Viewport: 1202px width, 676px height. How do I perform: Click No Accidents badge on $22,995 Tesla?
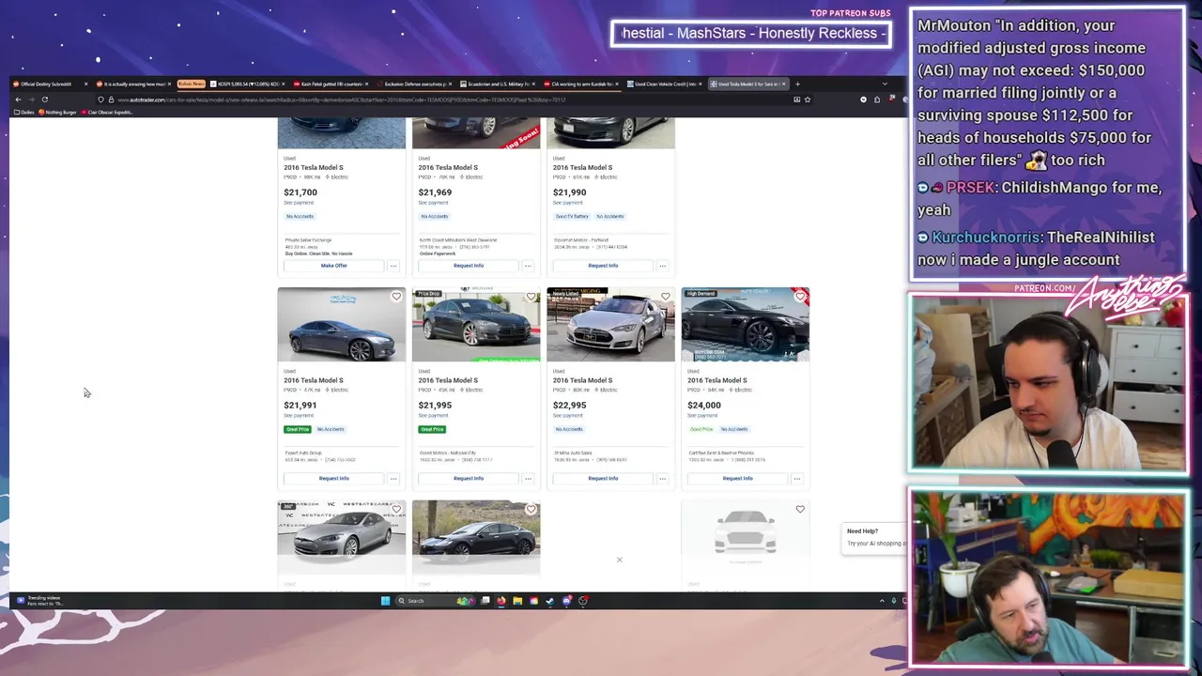coord(568,429)
